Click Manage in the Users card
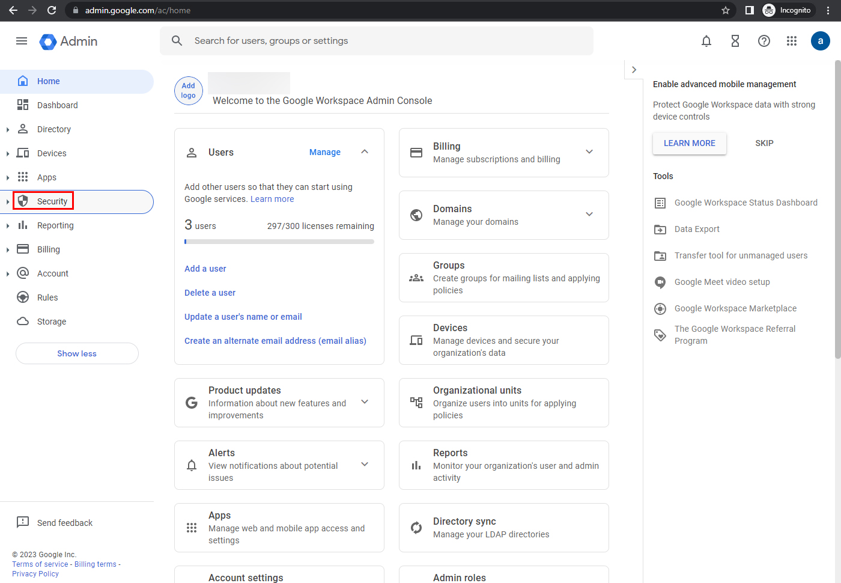 point(325,152)
